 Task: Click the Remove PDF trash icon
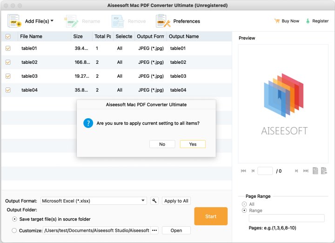coord(117,21)
